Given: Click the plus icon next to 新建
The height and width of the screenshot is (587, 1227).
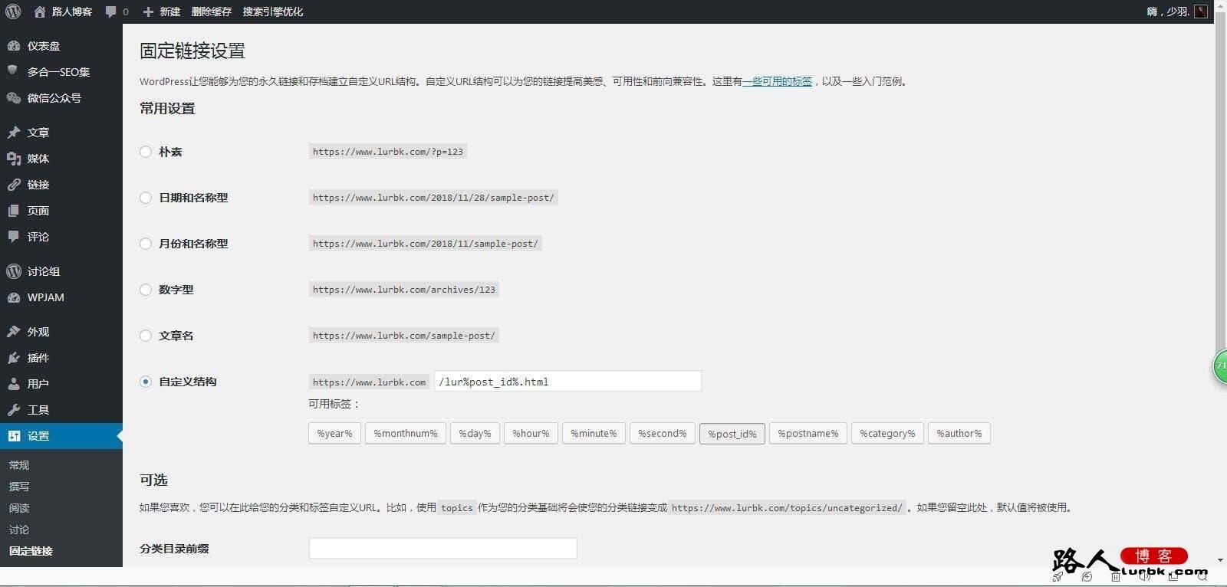Looking at the screenshot, I should tap(149, 11).
